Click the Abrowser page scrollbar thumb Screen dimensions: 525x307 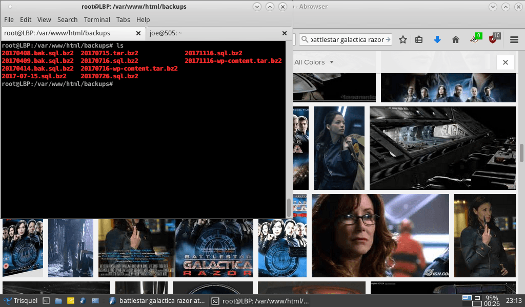tap(521, 153)
